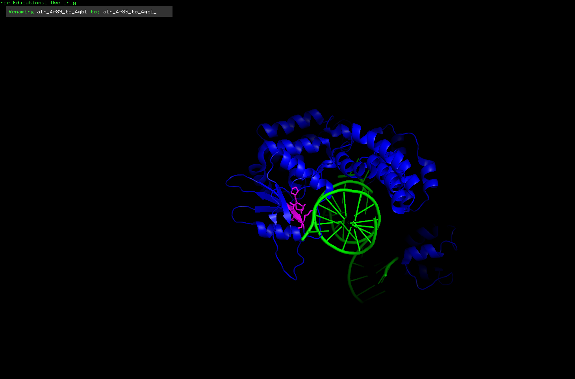Viewport: 575px width, 379px height.
Task: Select the five-membered ring atop the magenta ligand
Action: 295,192
